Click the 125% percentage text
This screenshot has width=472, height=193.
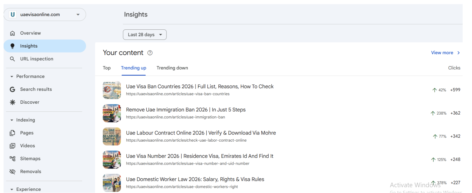[x=442, y=160]
